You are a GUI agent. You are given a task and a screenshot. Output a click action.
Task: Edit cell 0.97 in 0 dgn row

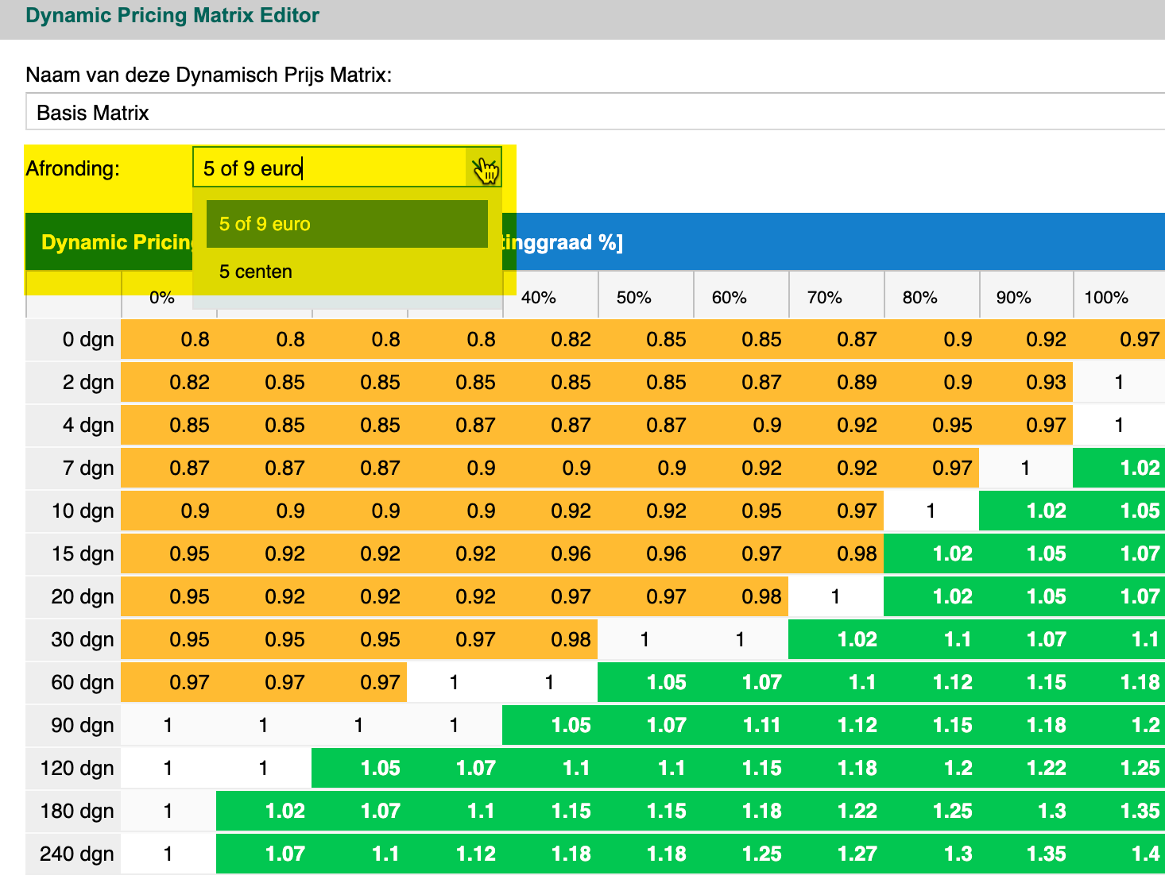point(1119,339)
